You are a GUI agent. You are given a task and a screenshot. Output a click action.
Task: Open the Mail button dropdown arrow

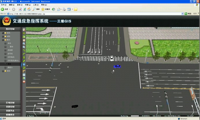tap(61, 9)
